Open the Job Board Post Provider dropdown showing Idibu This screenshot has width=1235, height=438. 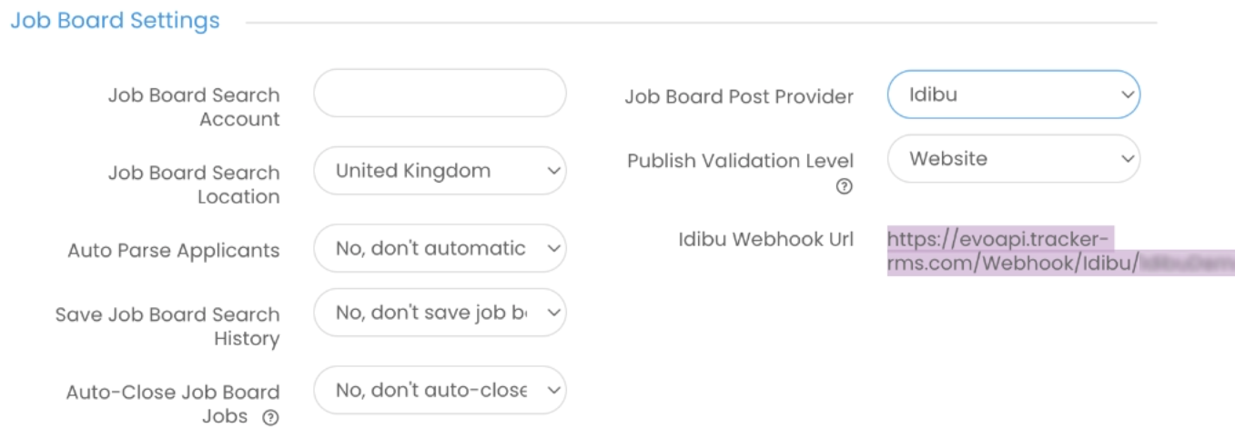click(1013, 95)
